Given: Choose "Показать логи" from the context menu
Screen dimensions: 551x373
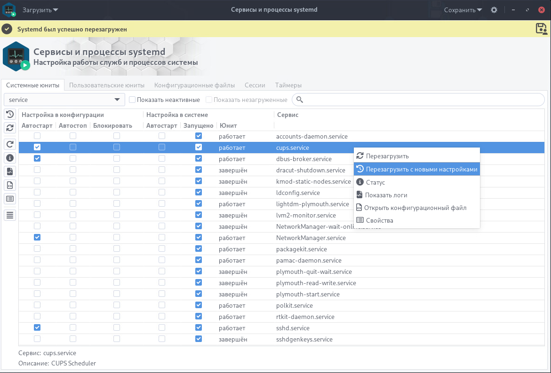Looking at the screenshot, I should [x=386, y=195].
